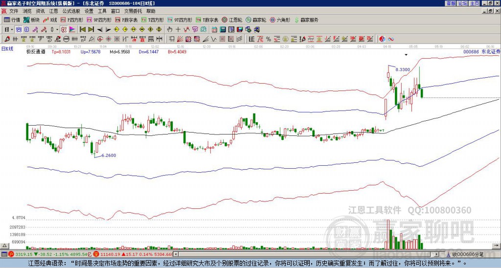Click the 000686 东北证券 stock label
This screenshot has height=268, width=501.
[x=481, y=51]
